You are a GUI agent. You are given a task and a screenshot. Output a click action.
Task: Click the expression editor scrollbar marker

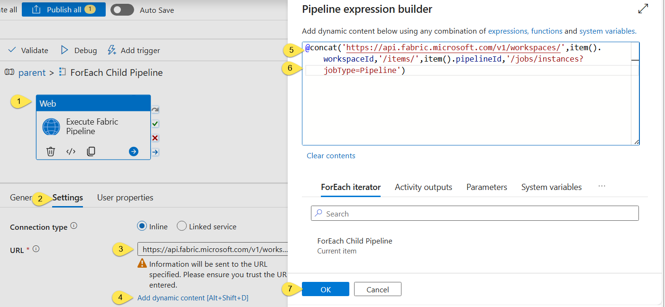pos(635,60)
